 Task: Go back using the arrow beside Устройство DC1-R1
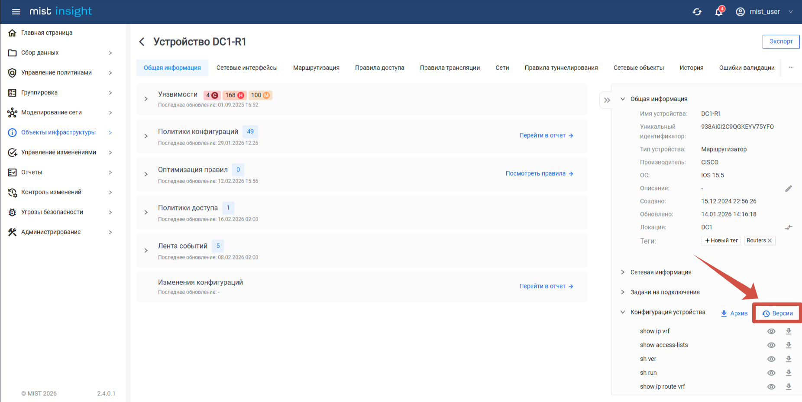(x=142, y=42)
